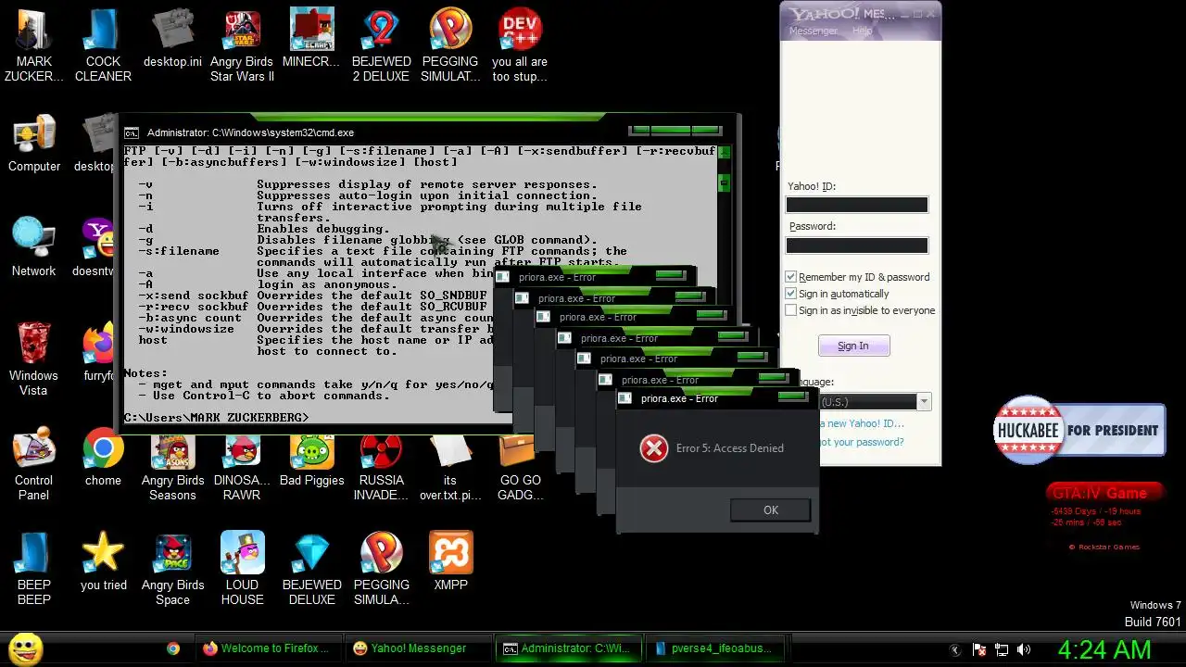Open the 'you all are too stup...' Dev-C++ icon
The height and width of the screenshot is (667, 1186).
click(x=520, y=46)
